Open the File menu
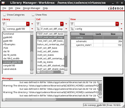 click(x=4, y=8)
